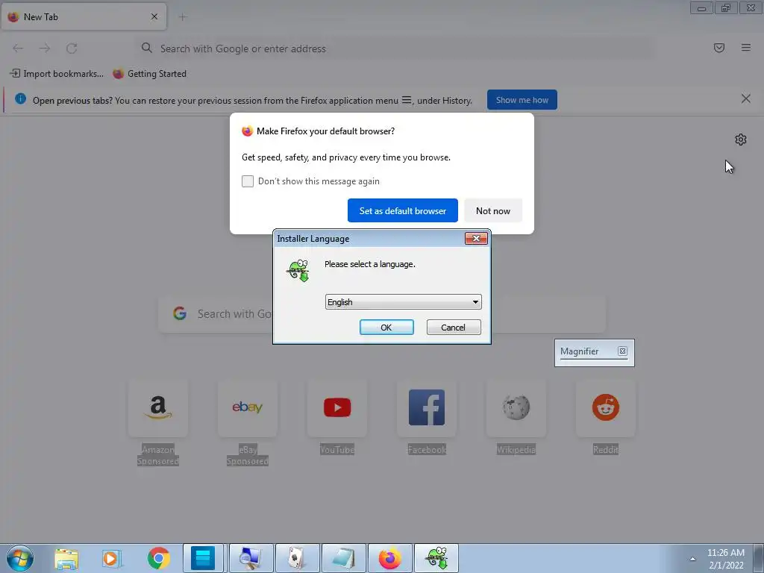Choose Not now in the default browser prompt
This screenshot has height=573, width=764.
click(493, 210)
